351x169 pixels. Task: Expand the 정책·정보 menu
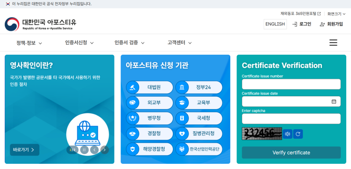coord(29,42)
